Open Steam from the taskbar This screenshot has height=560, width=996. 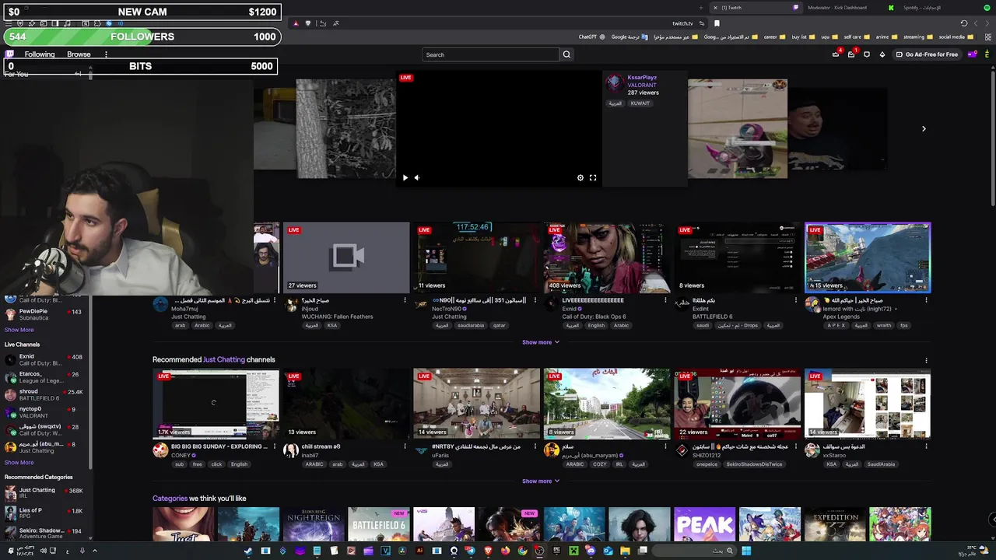(248, 551)
